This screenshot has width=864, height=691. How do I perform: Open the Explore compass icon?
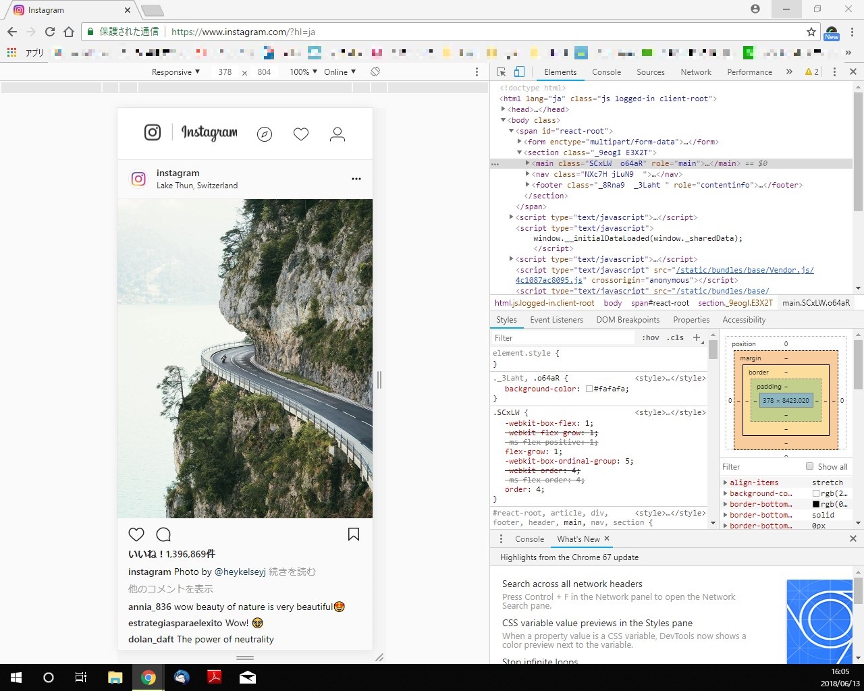click(x=265, y=134)
